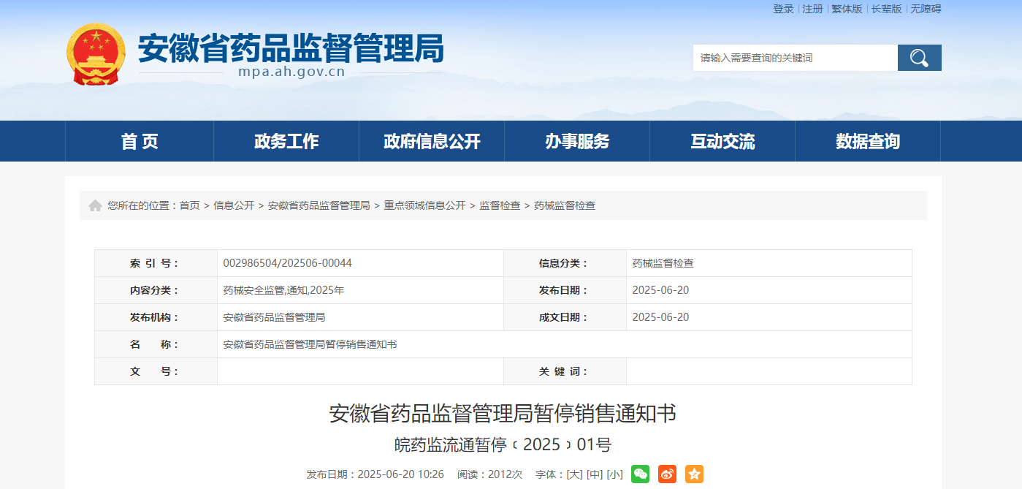
Task: Click the search magnifier button
Action: tap(919, 58)
